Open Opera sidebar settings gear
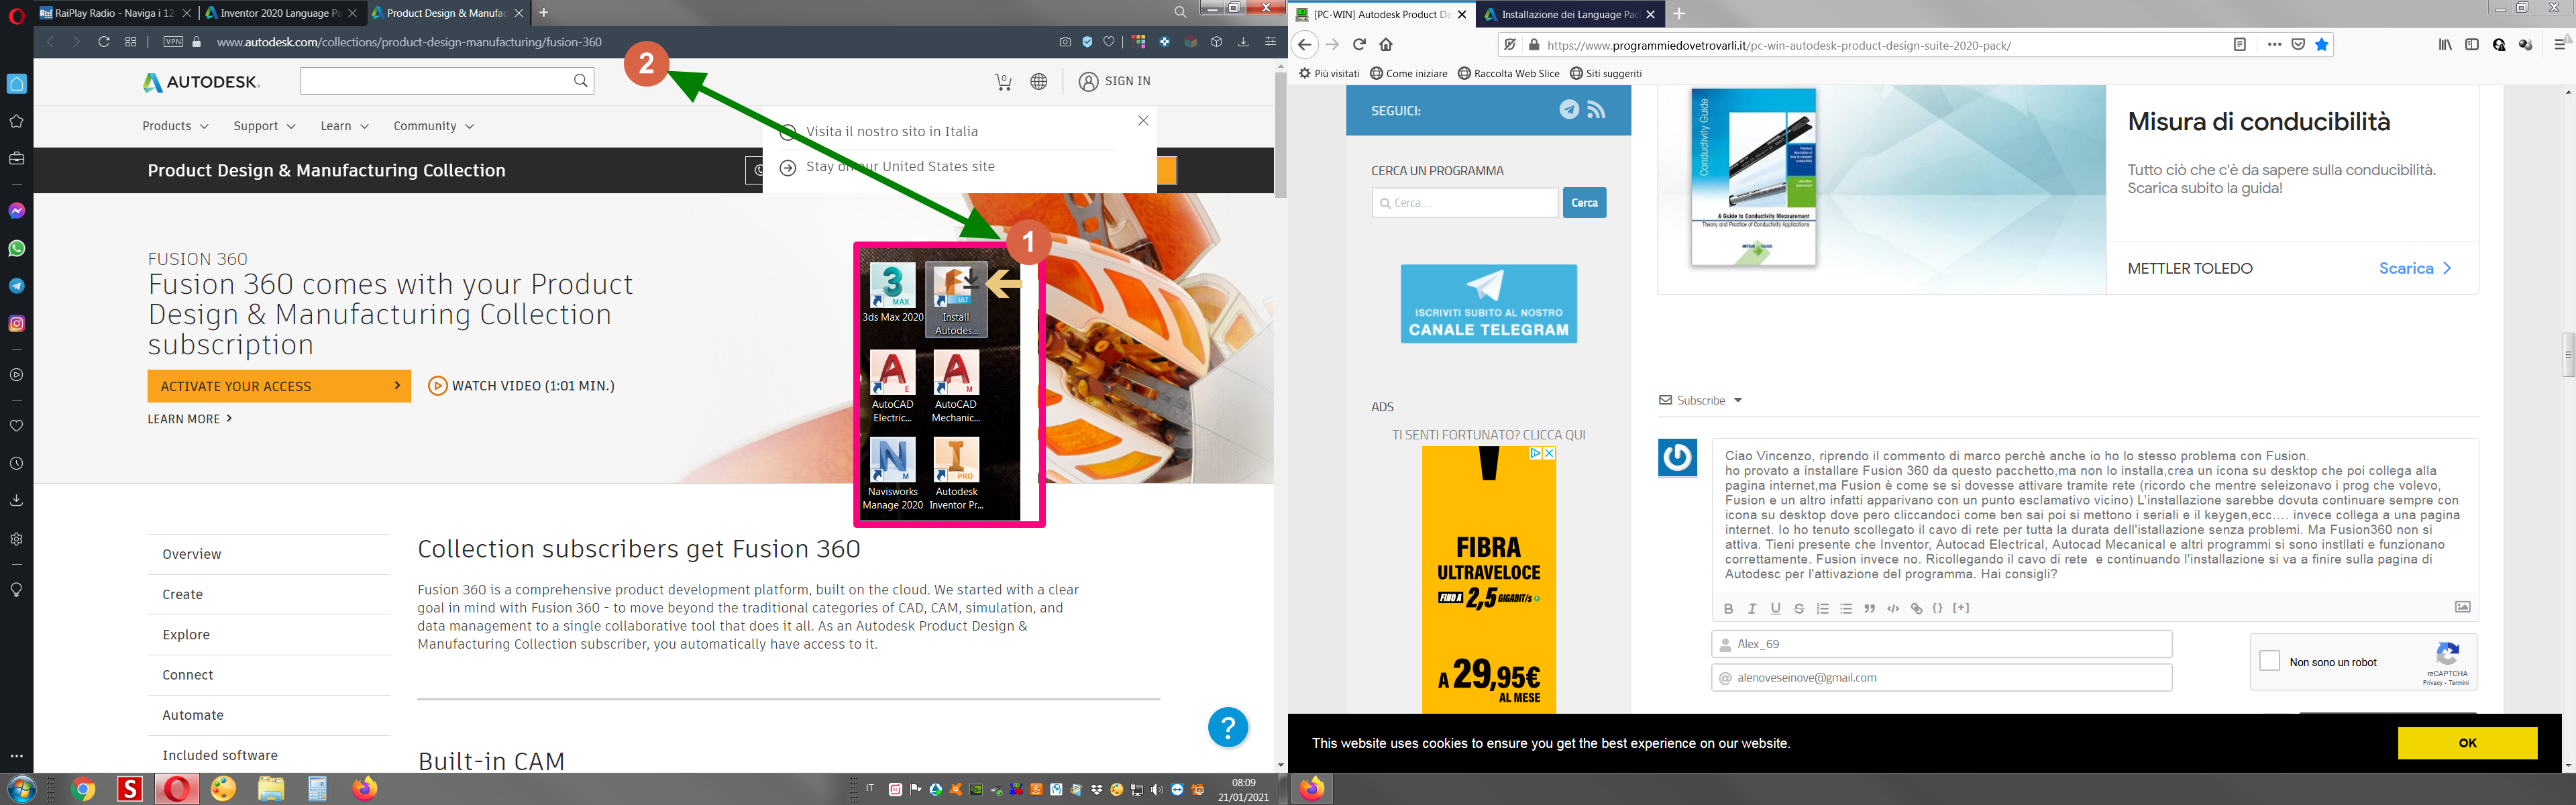The image size is (2576, 805). (x=16, y=539)
